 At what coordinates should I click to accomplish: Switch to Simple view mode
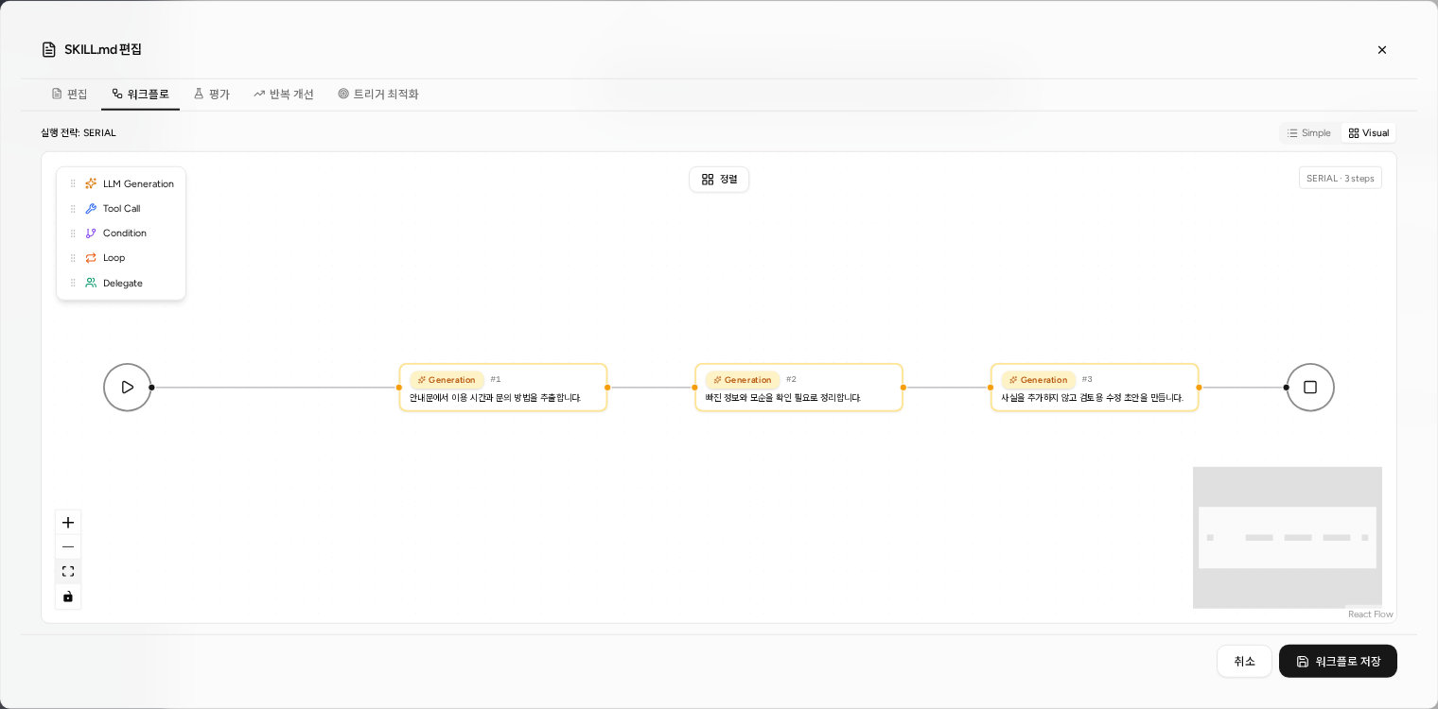coord(1309,133)
